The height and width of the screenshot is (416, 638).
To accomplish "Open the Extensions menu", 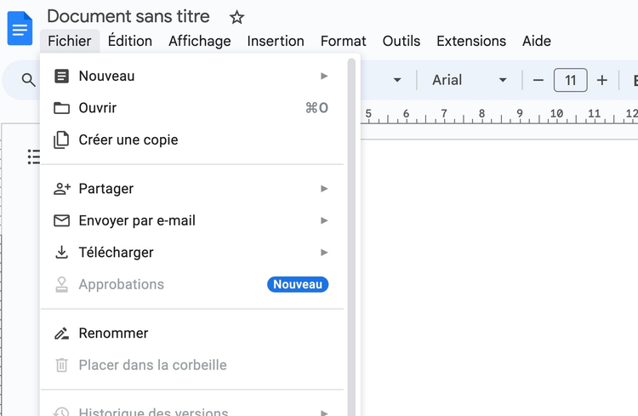I will click(x=471, y=41).
